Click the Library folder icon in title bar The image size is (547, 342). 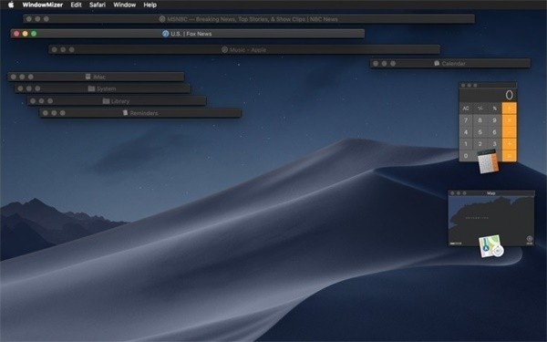coord(106,101)
